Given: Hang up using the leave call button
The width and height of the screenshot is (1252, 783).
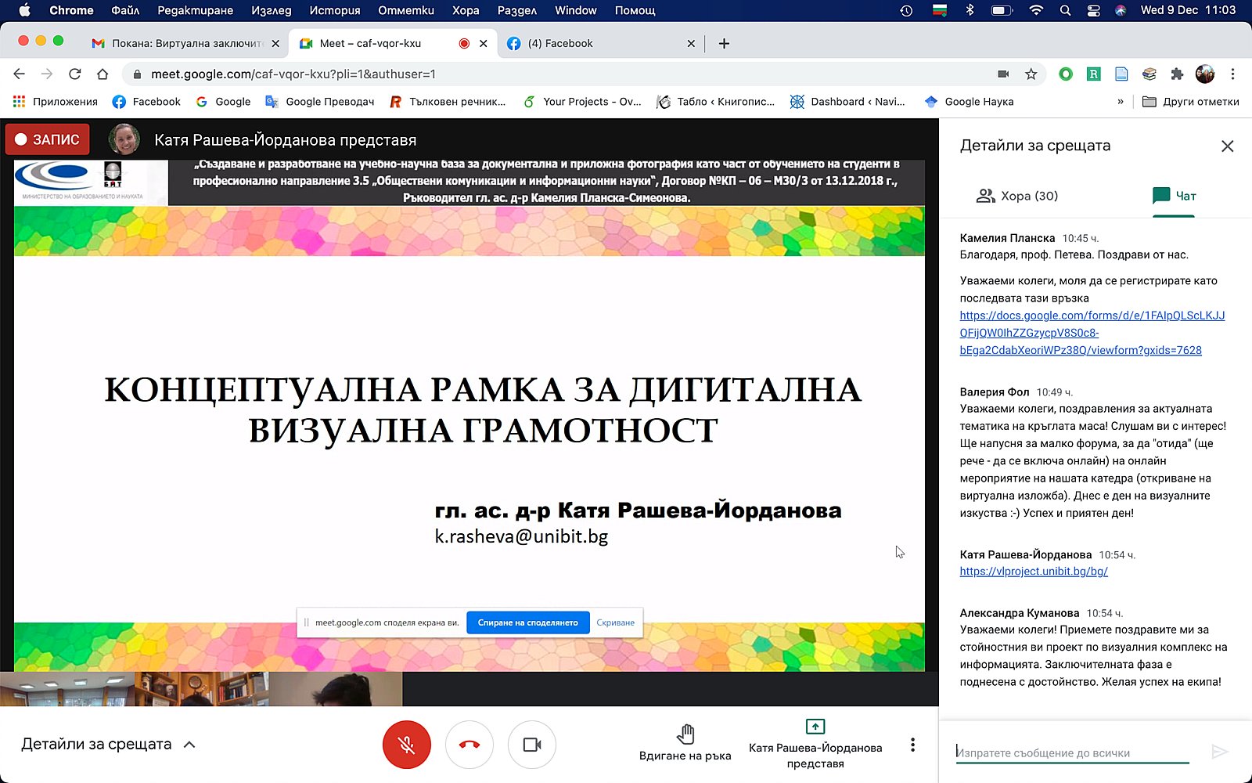Looking at the screenshot, I should 469,745.
